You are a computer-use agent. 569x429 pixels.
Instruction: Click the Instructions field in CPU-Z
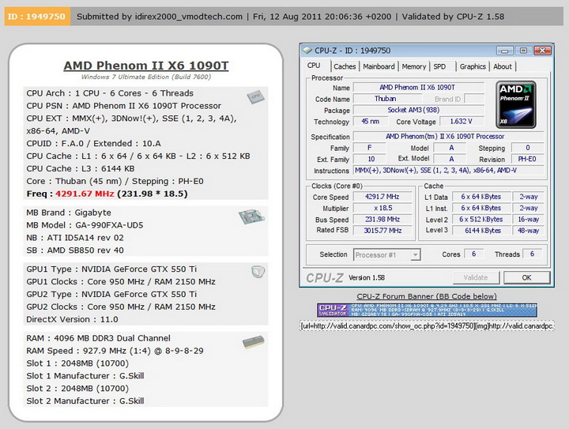[x=448, y=170]
